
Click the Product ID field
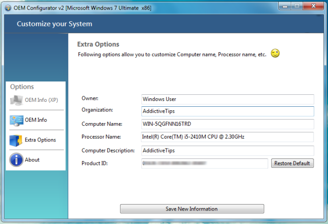[205, 163]
